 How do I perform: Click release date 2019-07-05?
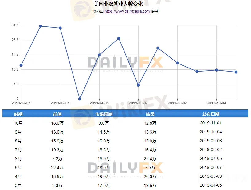pyautogui.click(x=211, y=158)
